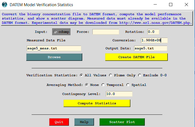Click the 'Conversion:' label
This screenshot has height=127, width=195.
[x=124, y=40]
